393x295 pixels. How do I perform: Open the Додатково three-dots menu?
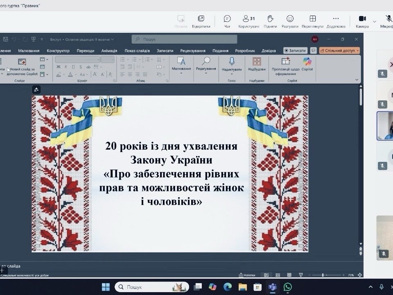click(x=336, y=21)
